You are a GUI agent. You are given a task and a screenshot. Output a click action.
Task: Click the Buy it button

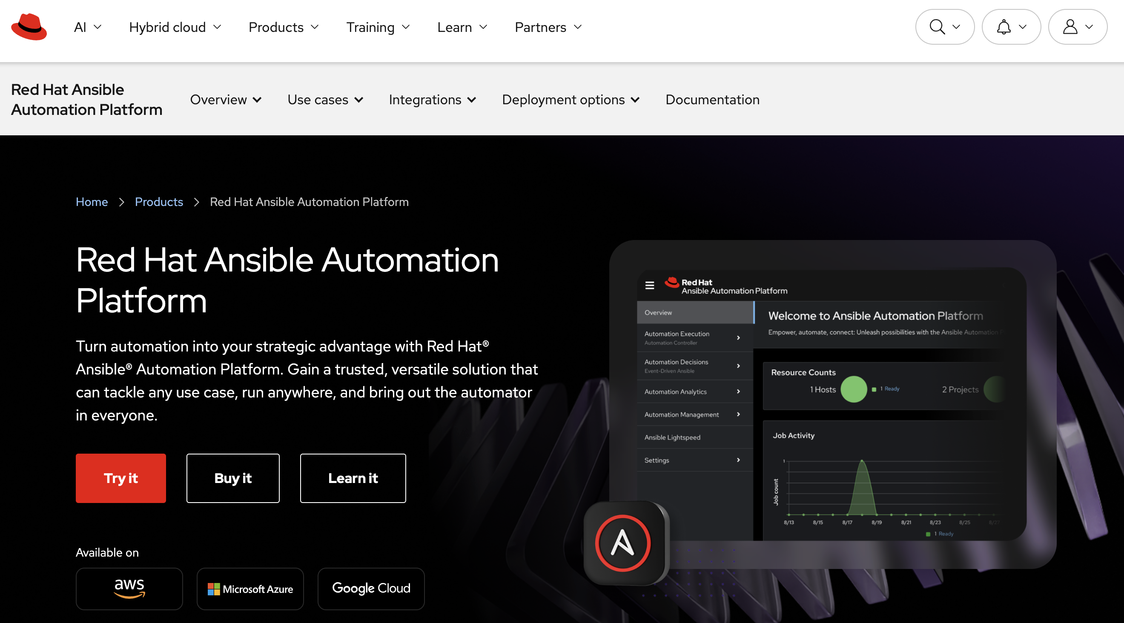pos(232,478)
